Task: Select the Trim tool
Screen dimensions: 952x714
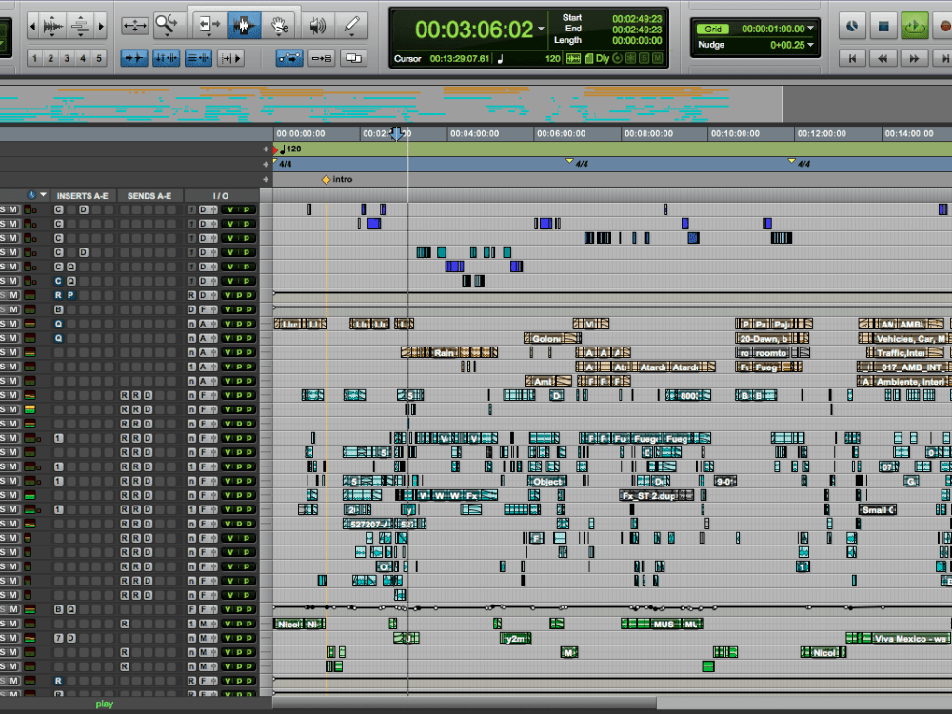Action: (x=208, y=26)
